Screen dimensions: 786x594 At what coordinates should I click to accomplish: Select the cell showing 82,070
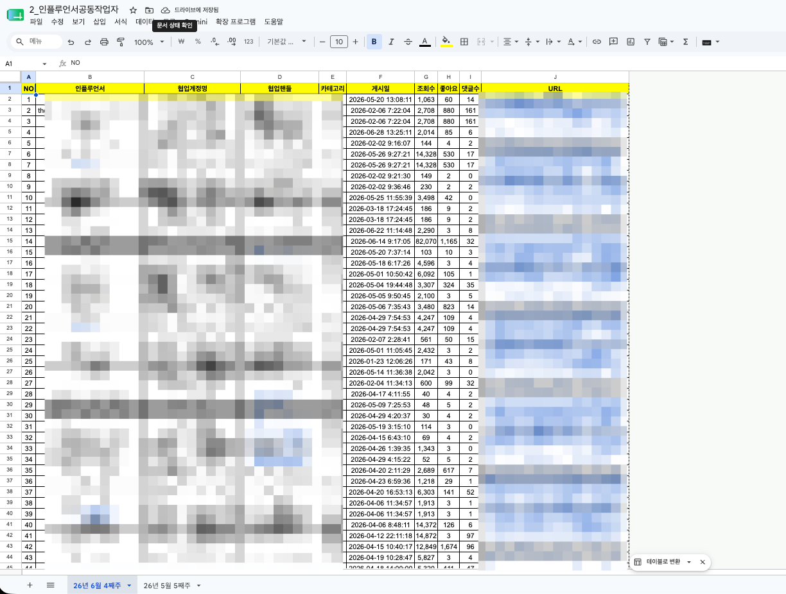(x=426, y=241)
